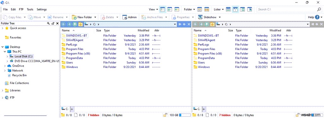
Task: Click the Slideshow monitor icon
Action: [x=200, y=17]
